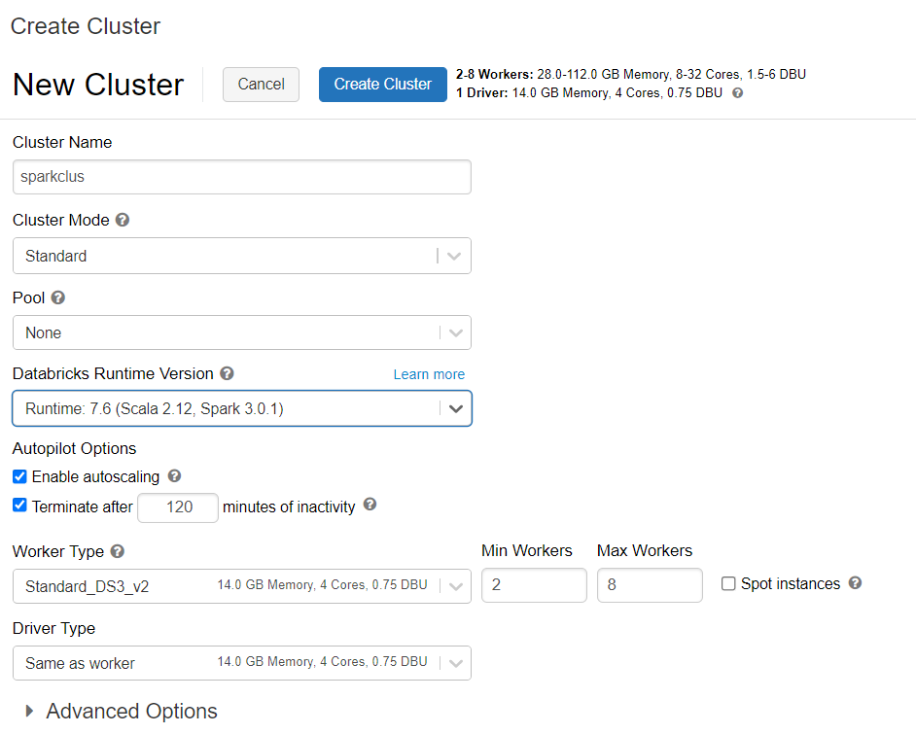The height and width of the screenshot is (734, 916).
Task: Open Databricks Runtime Version dropdown
Action: click(242, 408)
